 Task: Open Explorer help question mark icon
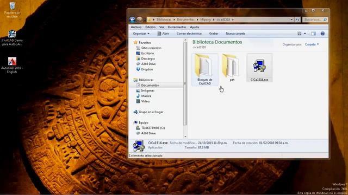322,34
